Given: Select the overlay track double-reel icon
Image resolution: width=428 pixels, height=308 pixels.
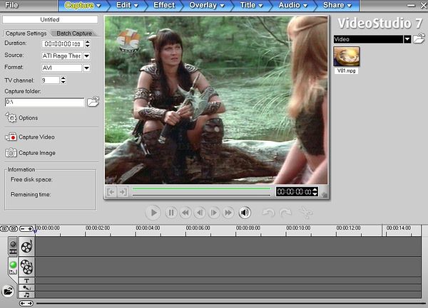Looking at the screenshot, I should 26,267.
